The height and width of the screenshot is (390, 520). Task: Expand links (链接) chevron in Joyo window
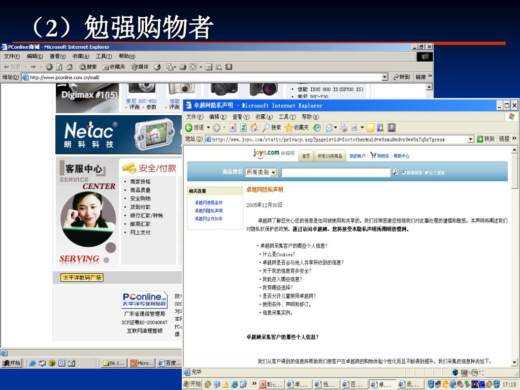pos(514,138)
